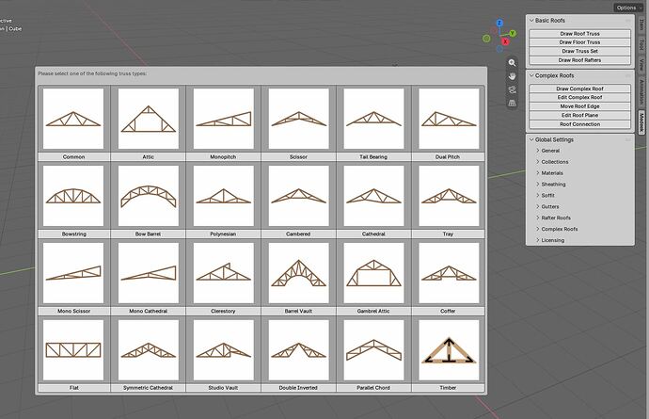The image size is (649, 419).
Task: Pick the Timber truss image
Action: tap(449, 349)
